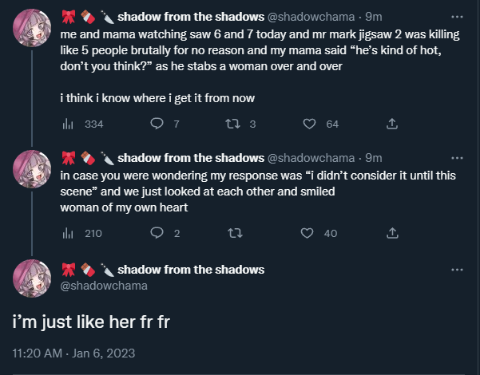Reply to the second tweet (2 replies)
The image size is (480, 375).
[x=157, y=233]
